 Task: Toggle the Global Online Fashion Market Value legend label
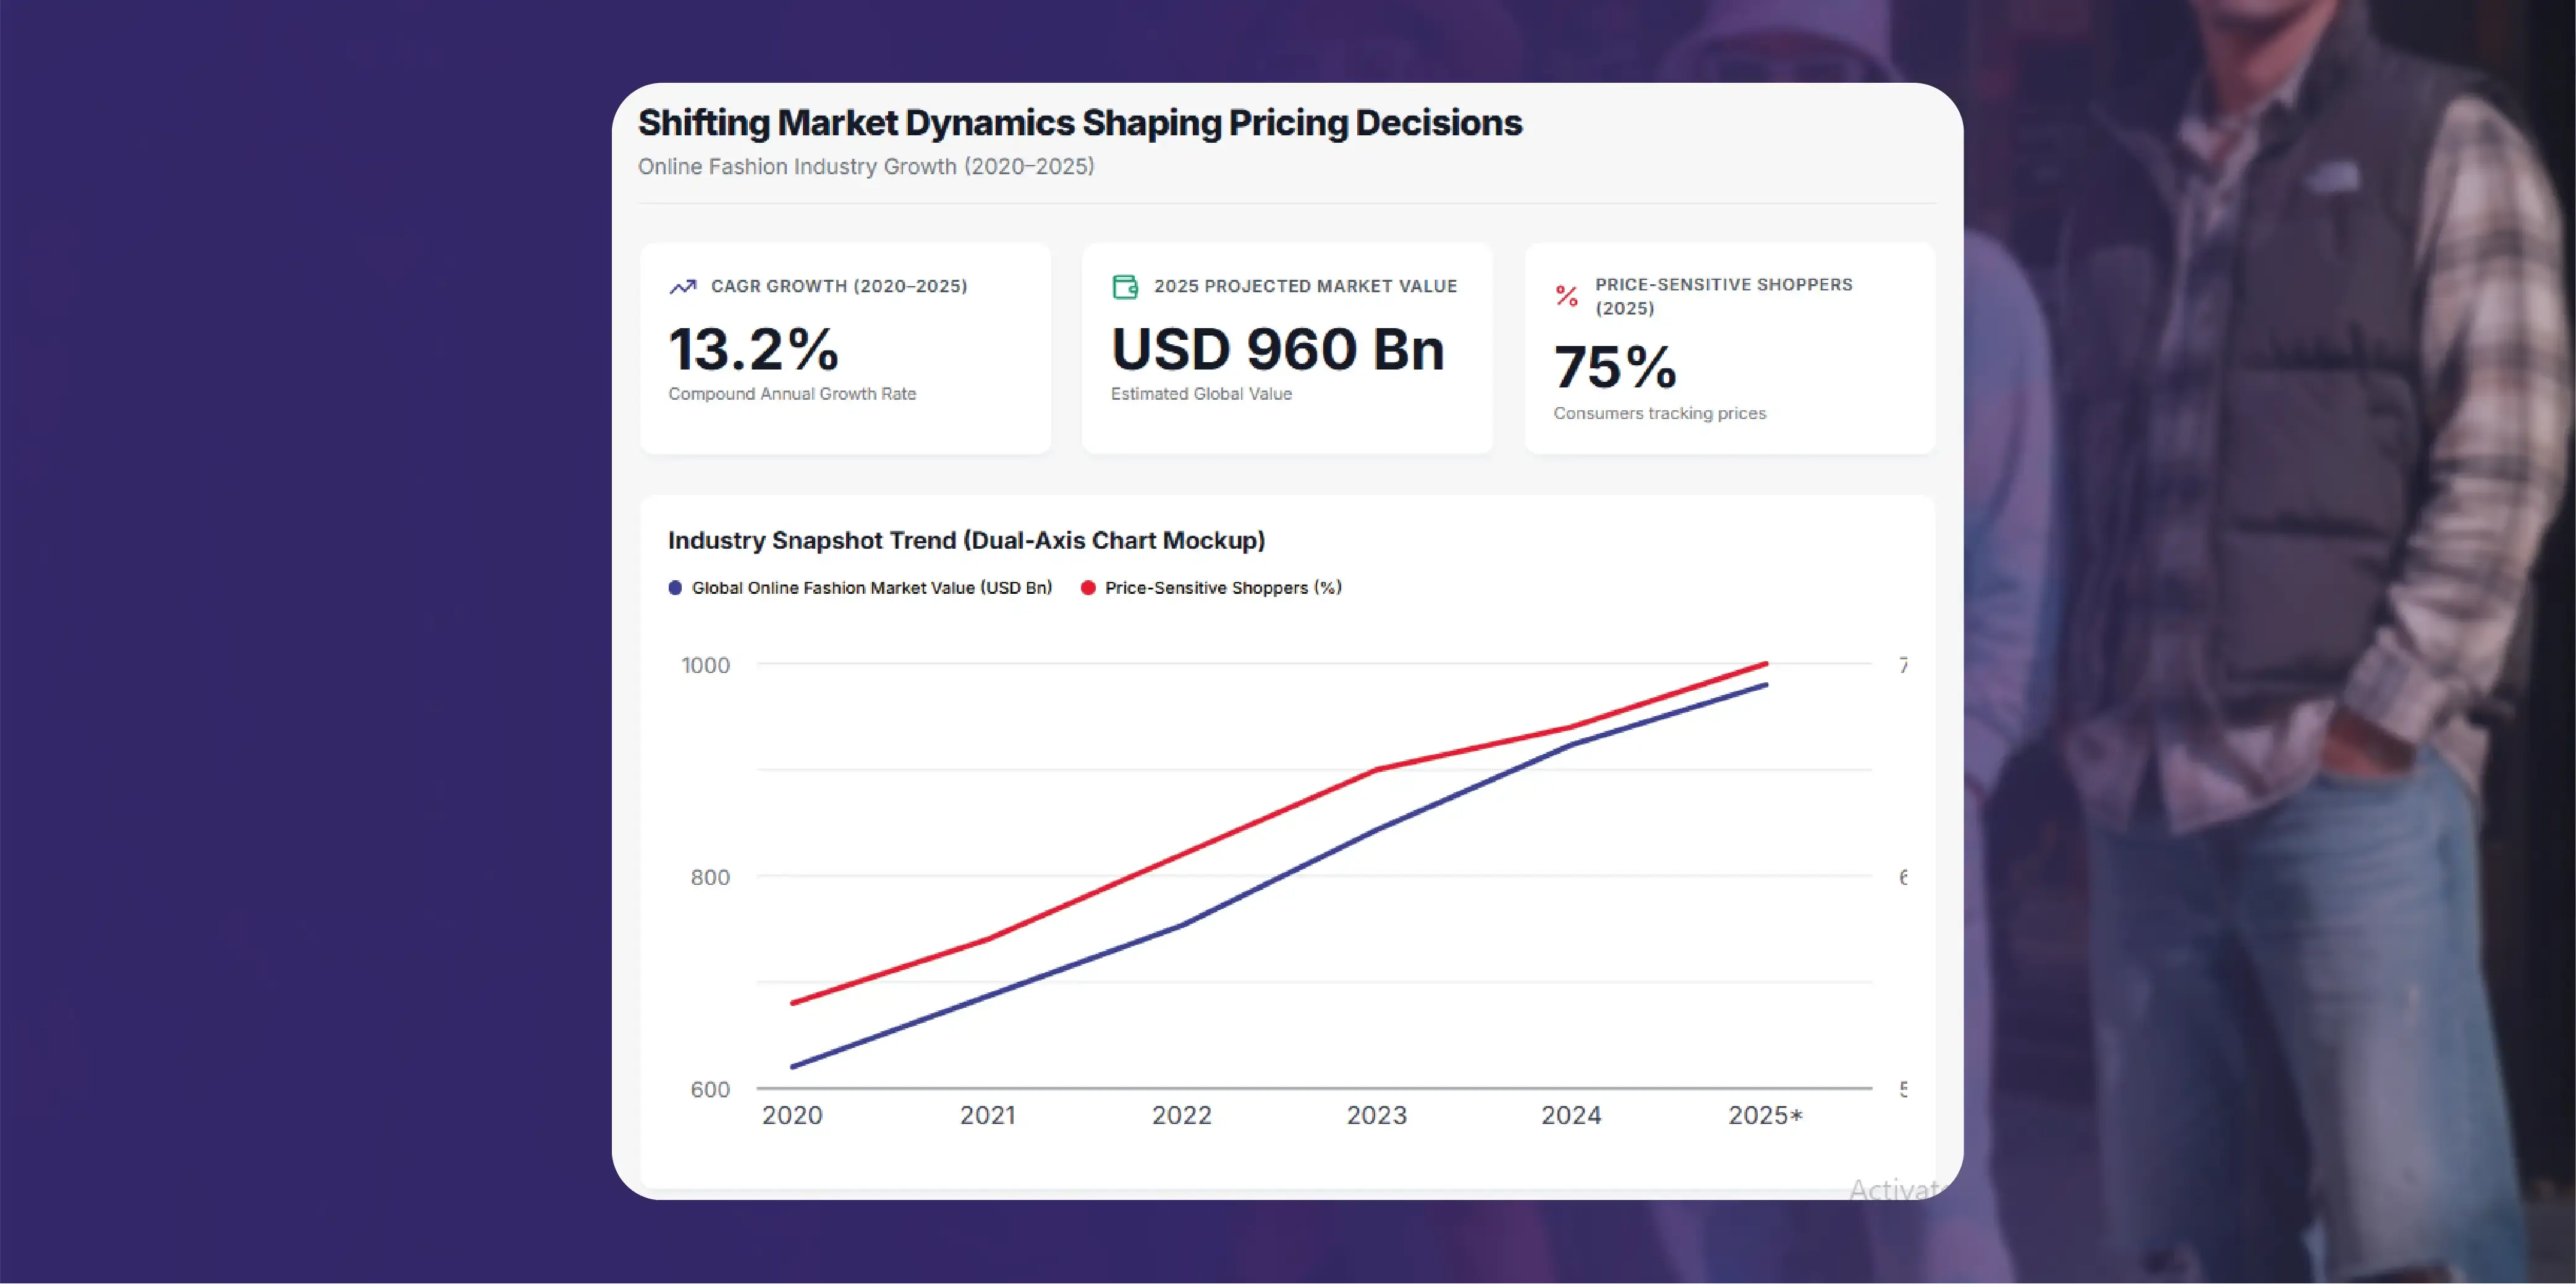[871, 588]
